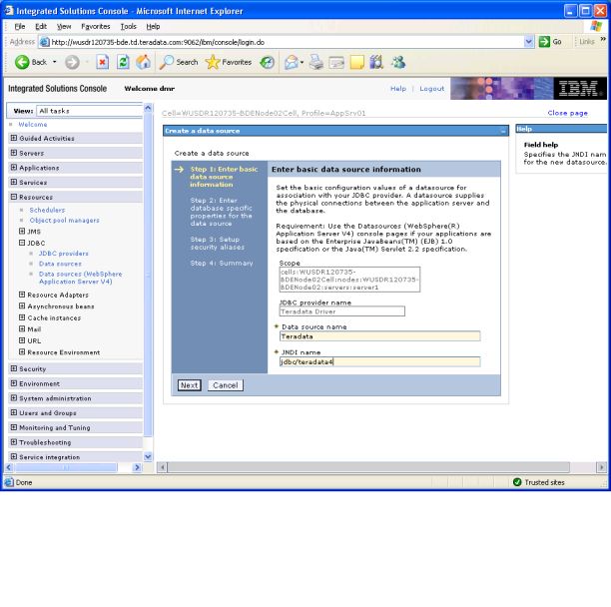Click horizontal scrollbar right arrow of main pane
Image resolution: width=611 pixels, height=607 pixels.
pyautogui.click(x=602, y=467)
